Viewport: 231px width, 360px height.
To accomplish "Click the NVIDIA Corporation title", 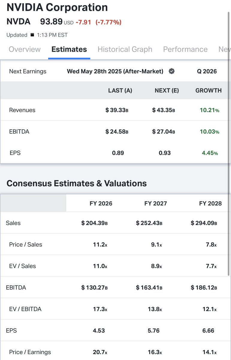I will tap(57, 7).
